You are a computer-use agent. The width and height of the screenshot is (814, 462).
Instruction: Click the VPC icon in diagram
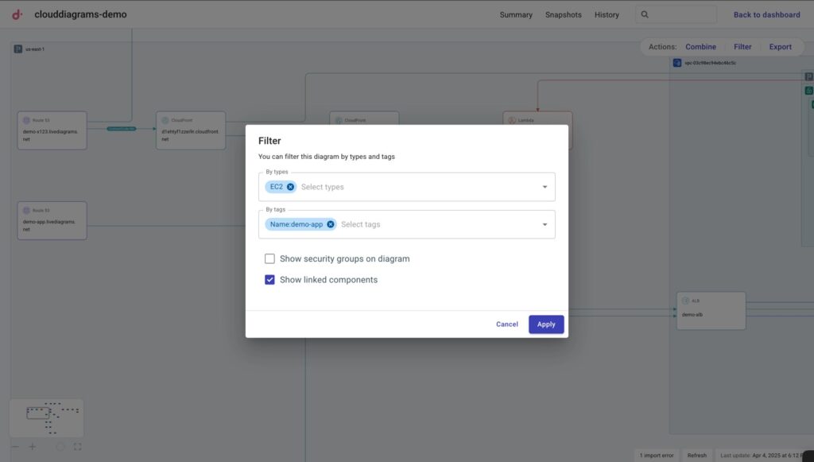[x=677, y=63]
